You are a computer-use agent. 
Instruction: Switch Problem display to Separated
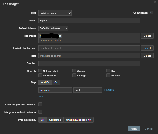coord(55,120)
